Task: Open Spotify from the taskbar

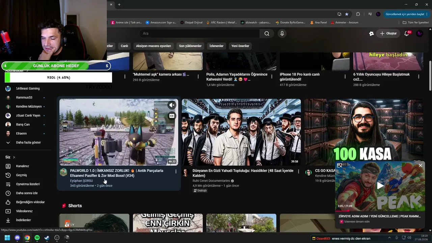Action: pyautogui.click(x=37, y=238)
